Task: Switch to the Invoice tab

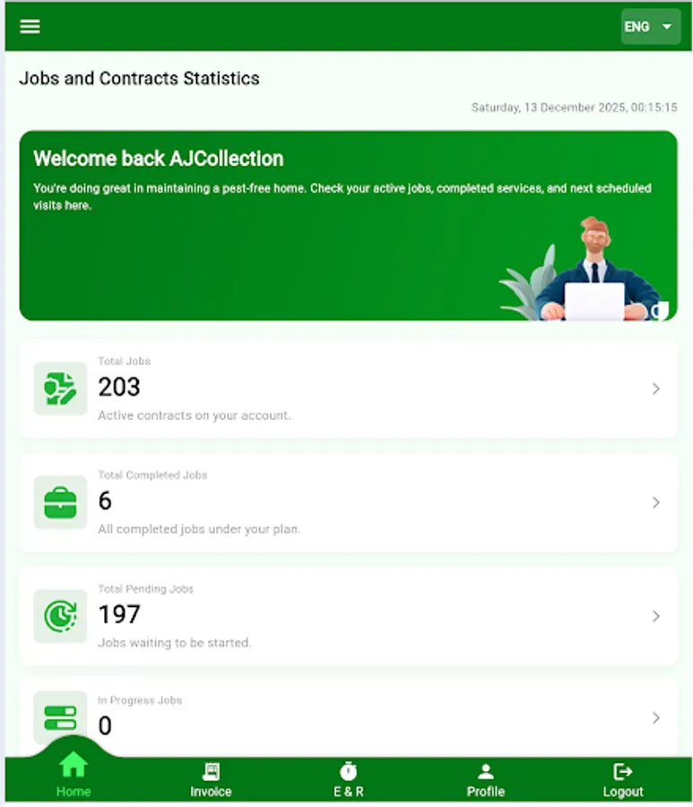Action: [211, 778]
